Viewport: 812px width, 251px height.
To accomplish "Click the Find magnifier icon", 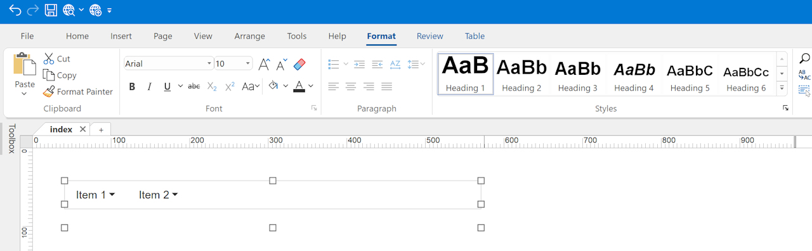I will (x=804, y=59).
